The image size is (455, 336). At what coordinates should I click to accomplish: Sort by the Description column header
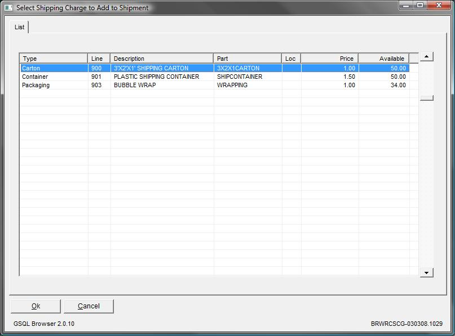click(x=162, y=59)
